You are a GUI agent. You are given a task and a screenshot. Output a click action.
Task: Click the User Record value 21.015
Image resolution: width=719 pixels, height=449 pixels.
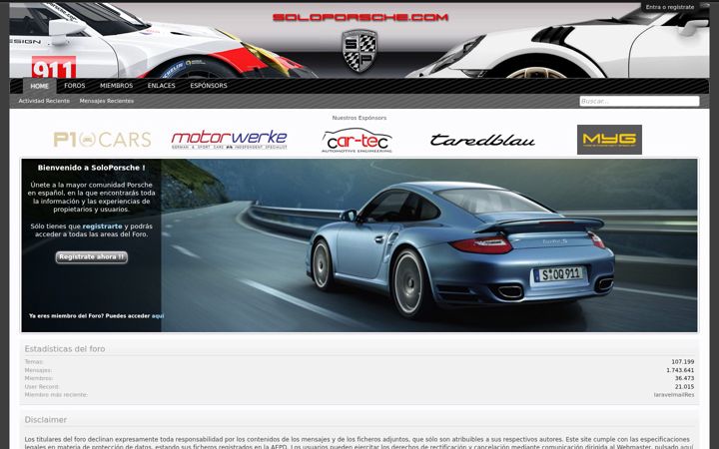684,387
